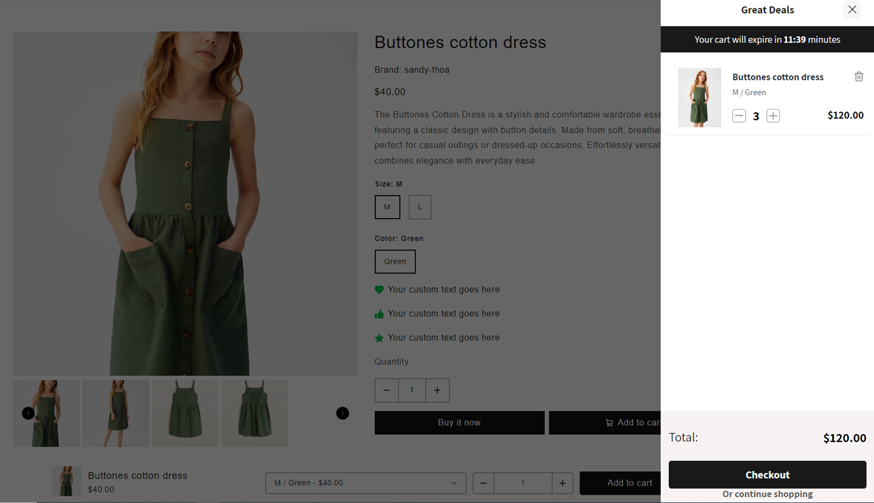Screen dimensions: 874x503
Task: Select size M option
Action: pos(387,207)
